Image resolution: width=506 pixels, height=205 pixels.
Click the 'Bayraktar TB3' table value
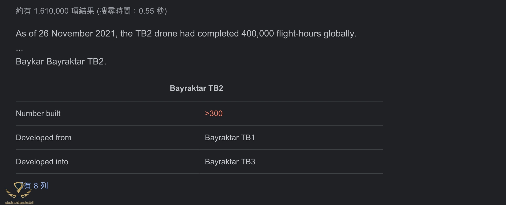pyautogui.click(x=230, y=162)
